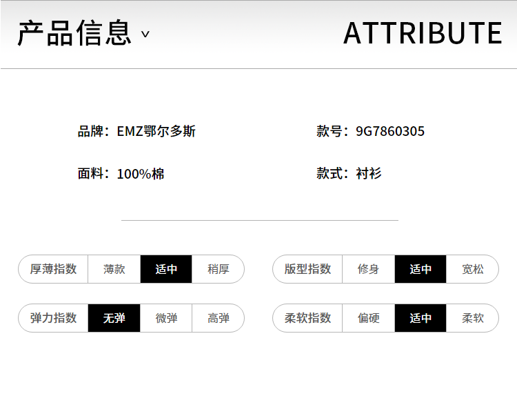Select 薄款 in the 厚薄指数 row

click(114, 269)
